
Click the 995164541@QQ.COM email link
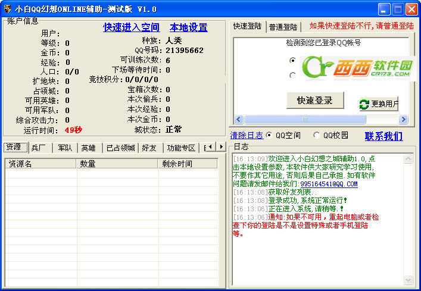pyautogui.click(x=329, y=184)
